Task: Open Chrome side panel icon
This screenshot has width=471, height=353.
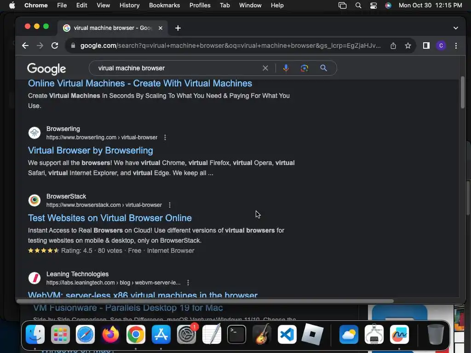Action: click(426, 46)
